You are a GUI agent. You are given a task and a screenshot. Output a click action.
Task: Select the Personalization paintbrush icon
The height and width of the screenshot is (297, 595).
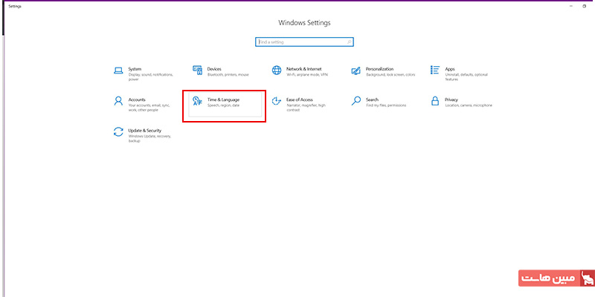pyautogui.click(x=356, y=71)
